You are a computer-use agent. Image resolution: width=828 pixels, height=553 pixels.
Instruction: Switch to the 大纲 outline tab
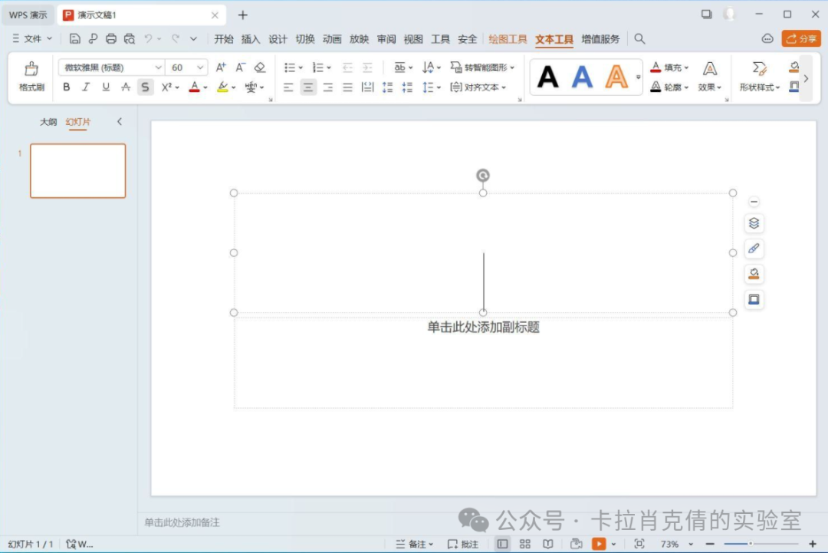(x=48, y=122)
